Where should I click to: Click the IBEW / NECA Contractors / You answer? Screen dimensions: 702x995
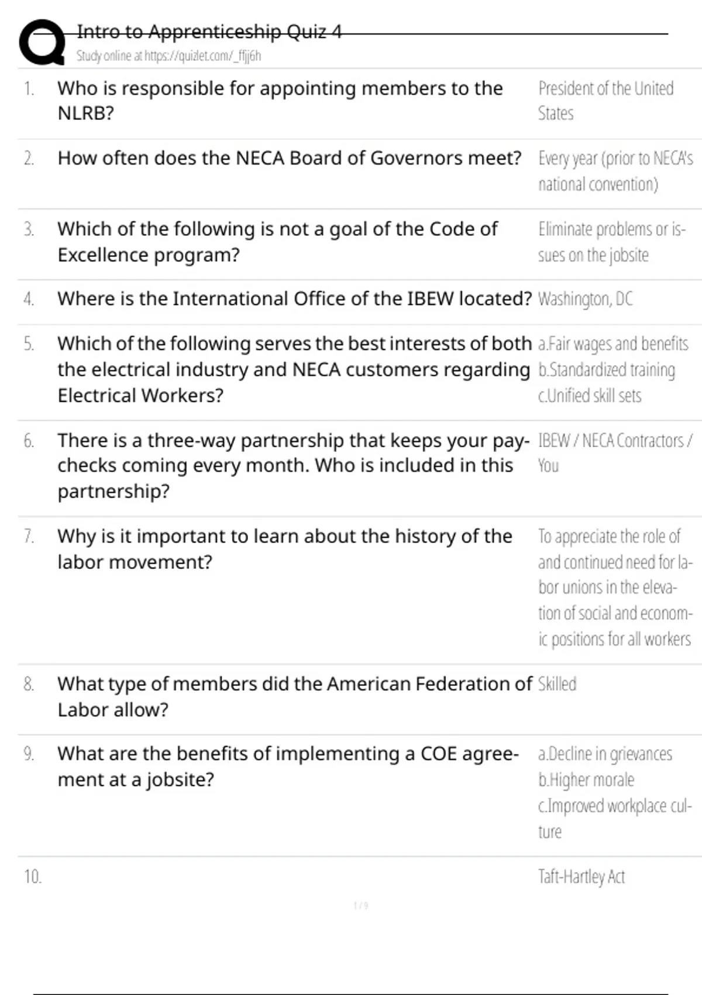[614, 452]
